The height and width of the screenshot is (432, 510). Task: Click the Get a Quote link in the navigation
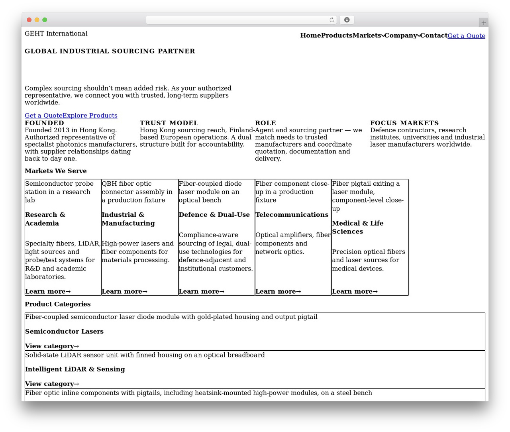(466, 36)
